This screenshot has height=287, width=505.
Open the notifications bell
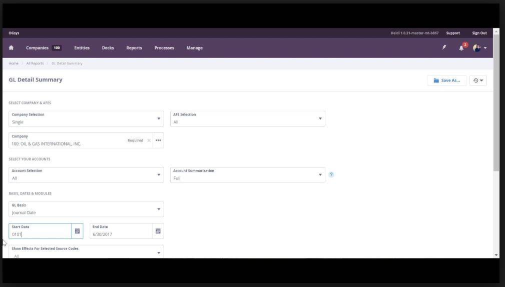coord(461,48)
